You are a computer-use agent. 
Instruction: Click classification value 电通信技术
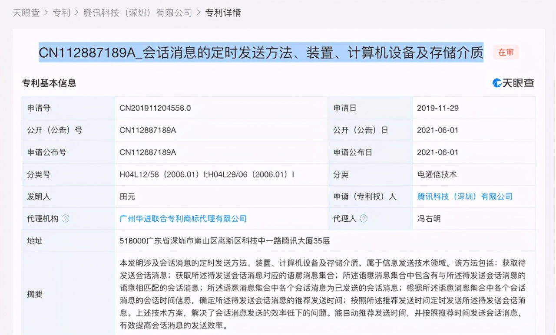pos(437,174)
